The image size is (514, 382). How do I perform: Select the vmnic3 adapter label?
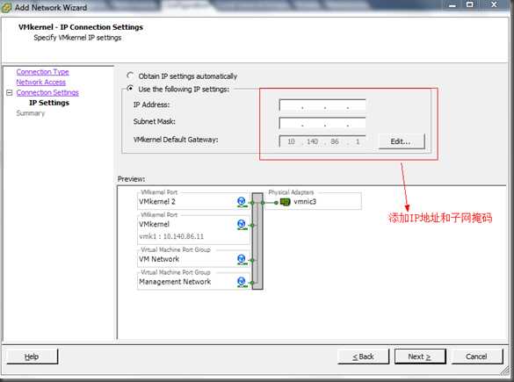pyautogui.click(x=305, y=201)
